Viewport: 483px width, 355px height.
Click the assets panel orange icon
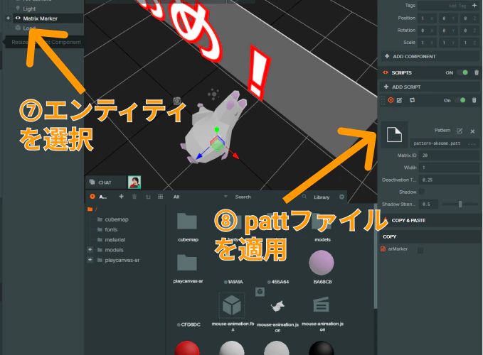pos(92,197)
